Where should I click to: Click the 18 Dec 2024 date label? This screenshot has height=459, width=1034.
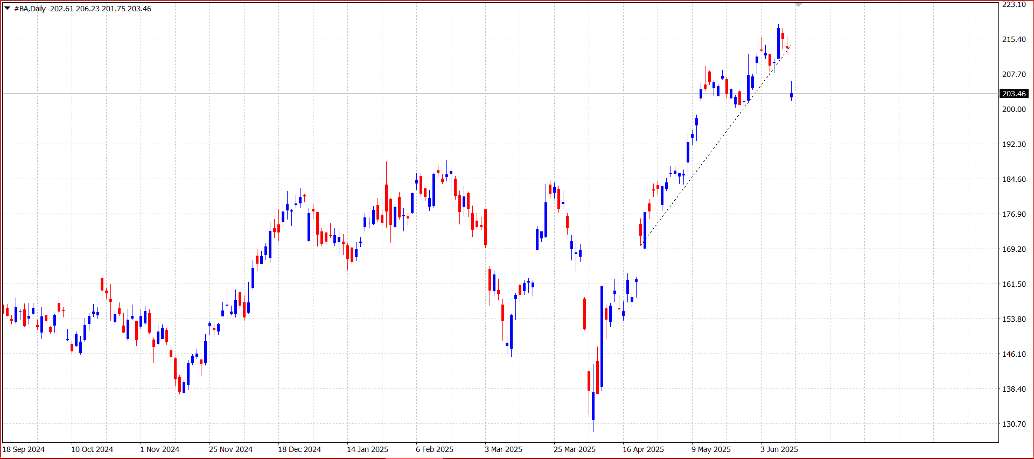(299, 449)
